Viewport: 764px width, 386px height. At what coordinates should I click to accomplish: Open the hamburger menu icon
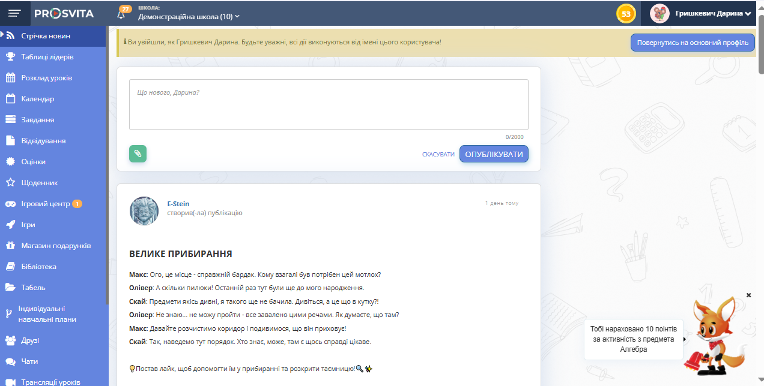[x=14, y=13]
